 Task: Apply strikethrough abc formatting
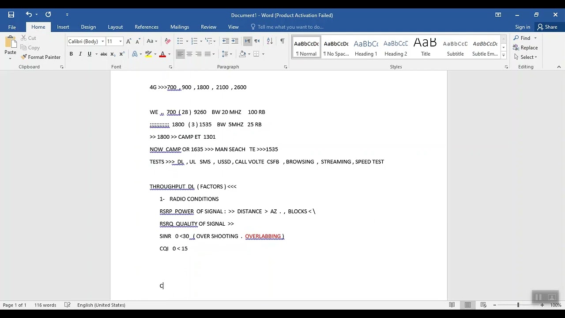point(104,54)
